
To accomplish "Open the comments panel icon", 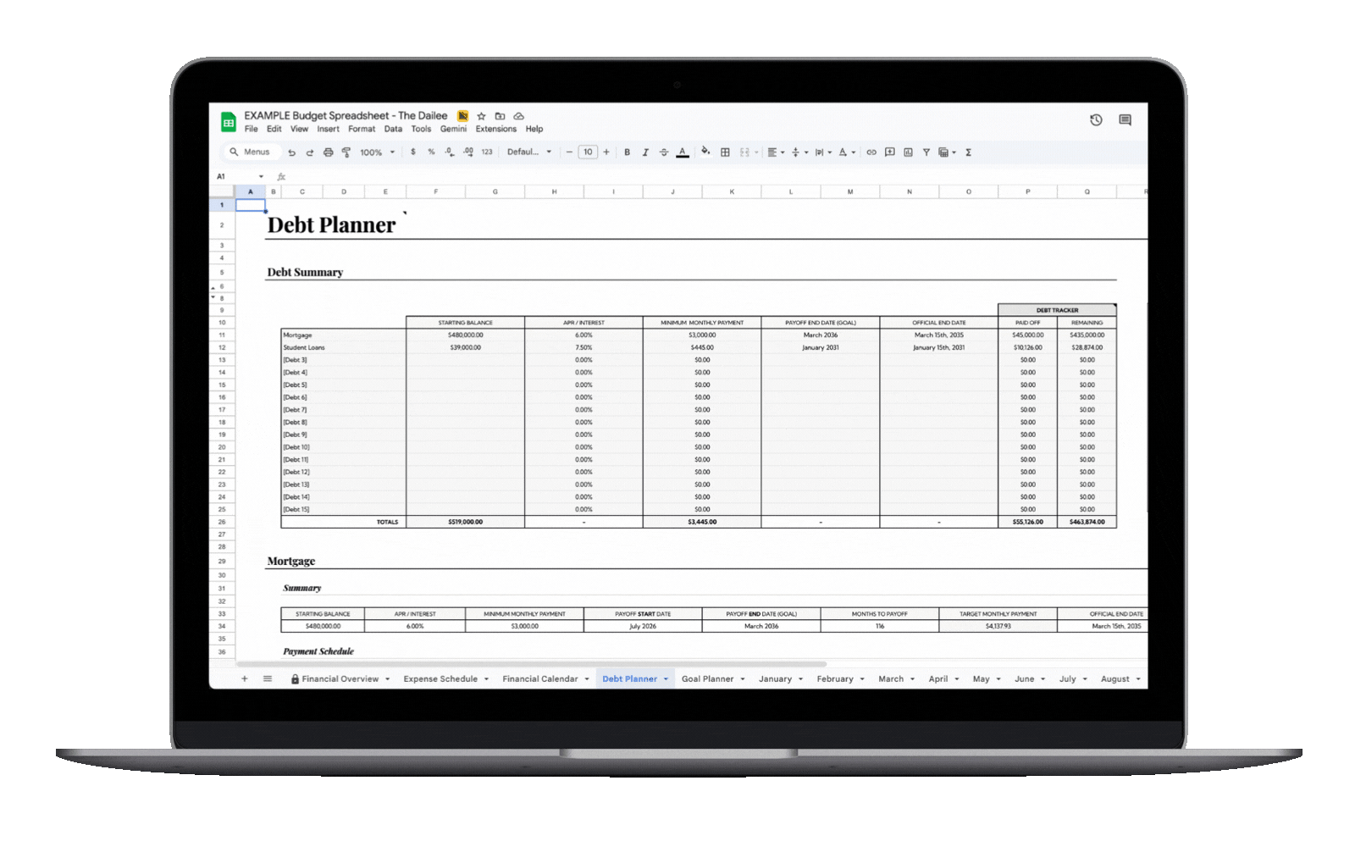I will [x=1125, y=120].
